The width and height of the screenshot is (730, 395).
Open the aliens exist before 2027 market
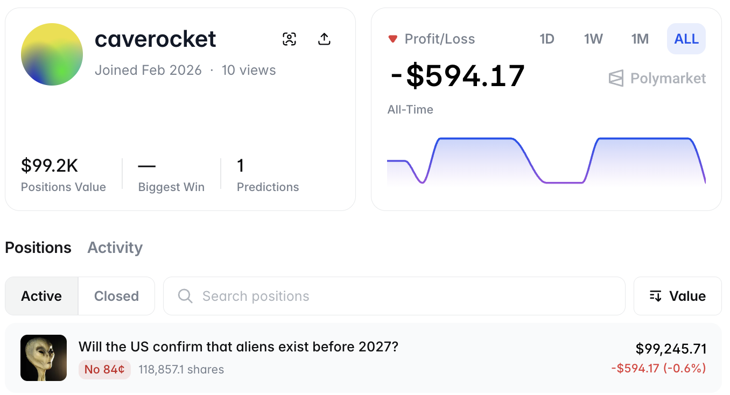tap(238, 347)
